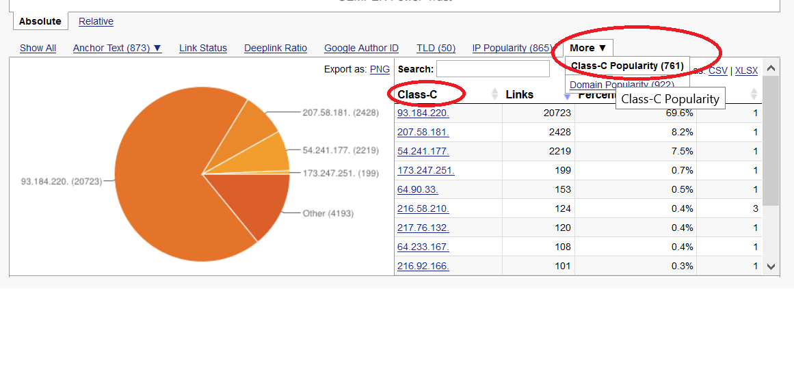Click the 173.247.251. (199) chart label
Screen dimensions: 794x369
[x=341, y=173]
